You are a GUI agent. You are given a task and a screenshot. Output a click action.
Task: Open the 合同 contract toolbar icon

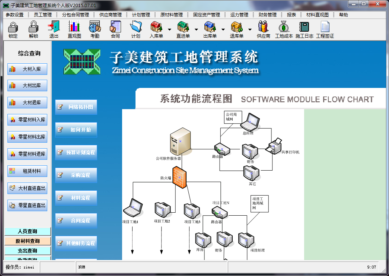[115, 29]
